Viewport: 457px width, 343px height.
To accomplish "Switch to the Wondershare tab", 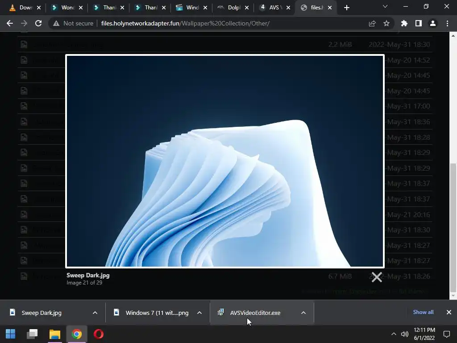I will coord(63,8).
